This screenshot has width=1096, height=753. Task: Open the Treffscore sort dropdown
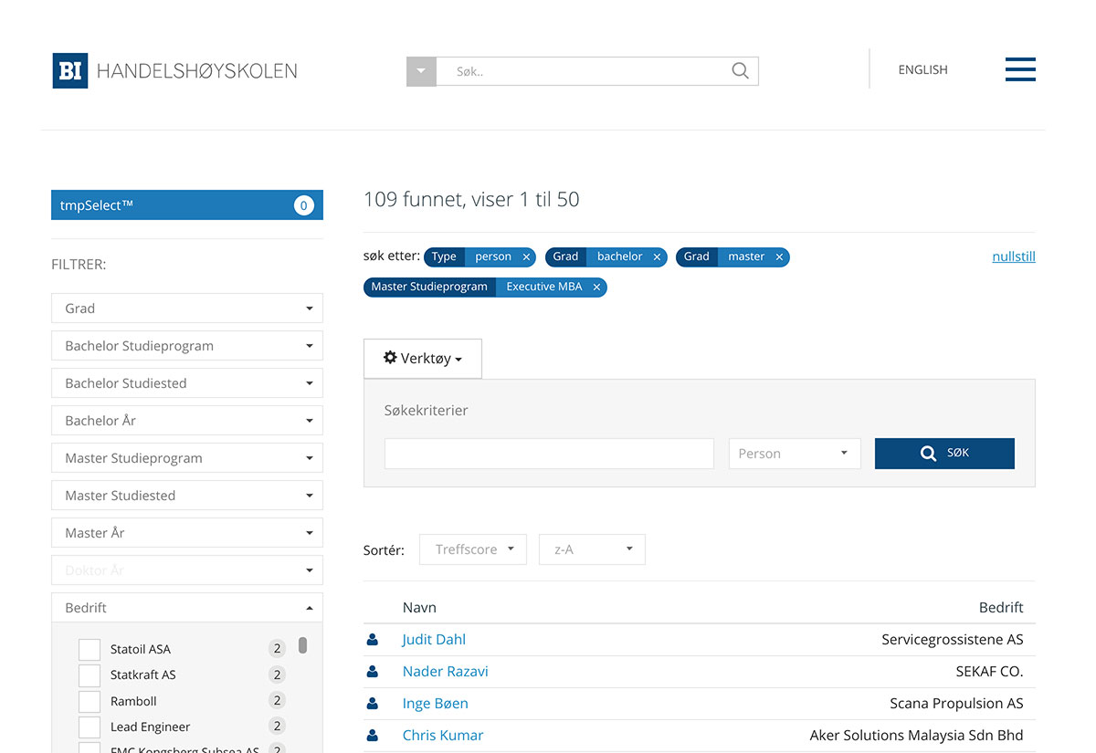473,549
